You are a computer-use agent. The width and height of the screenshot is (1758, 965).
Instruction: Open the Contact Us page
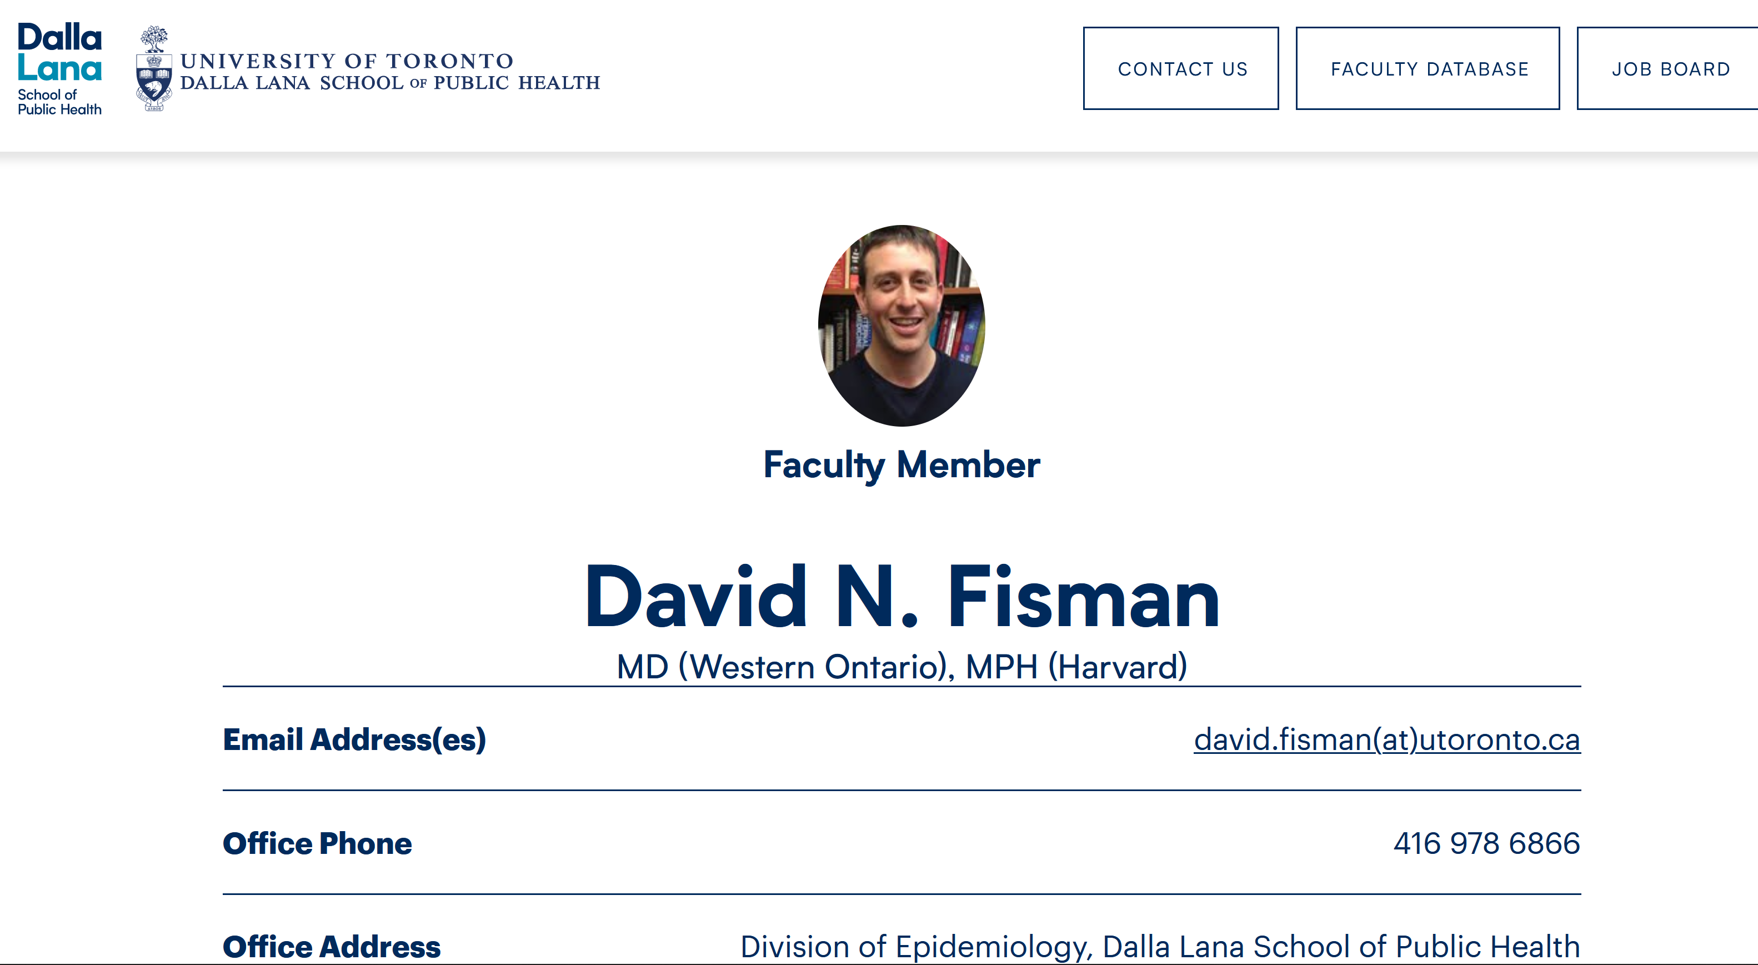[1181, 68]
